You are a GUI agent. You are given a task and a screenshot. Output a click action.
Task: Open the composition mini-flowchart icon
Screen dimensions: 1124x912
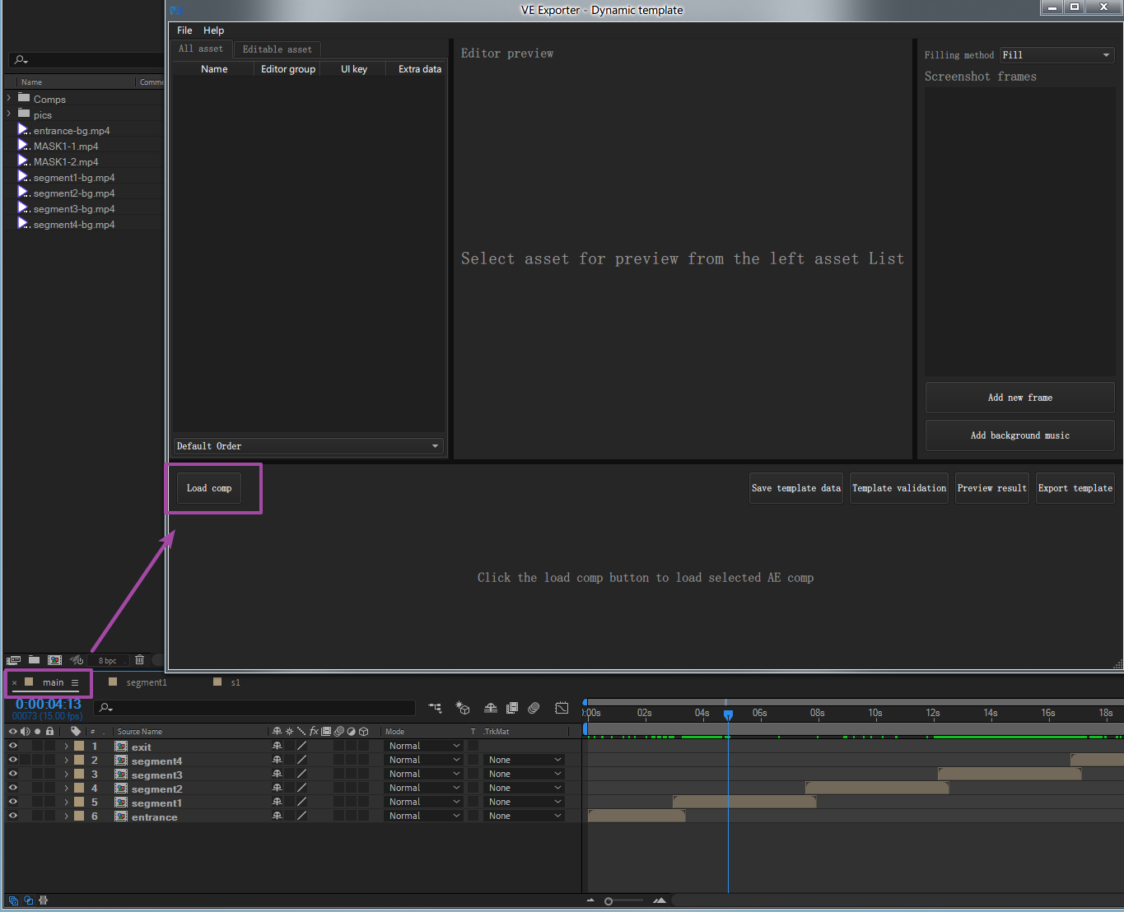[x=435, y=708]
